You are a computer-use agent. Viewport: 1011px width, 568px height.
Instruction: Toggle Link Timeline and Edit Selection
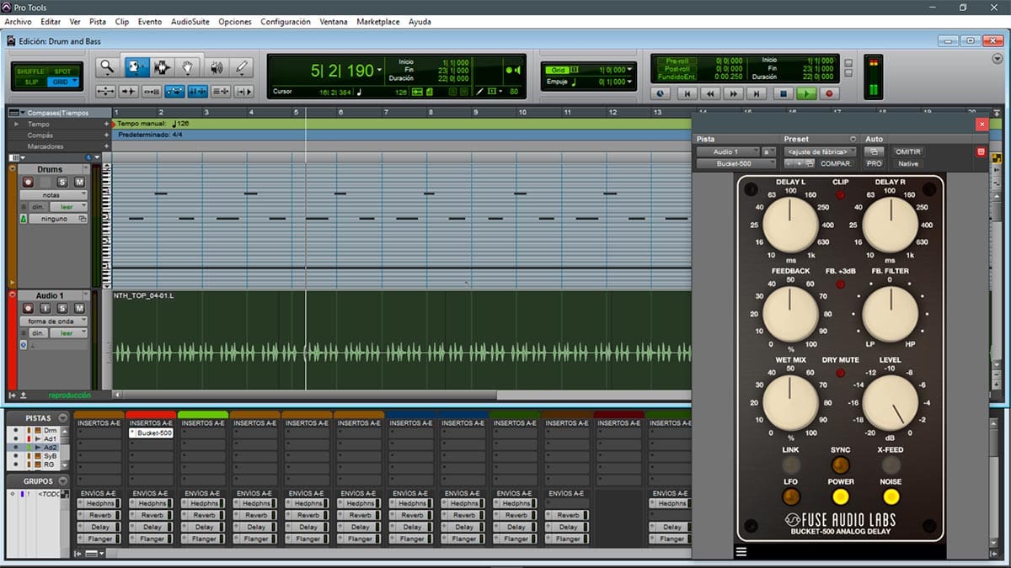pyautogui.click(x=198, y=91)
